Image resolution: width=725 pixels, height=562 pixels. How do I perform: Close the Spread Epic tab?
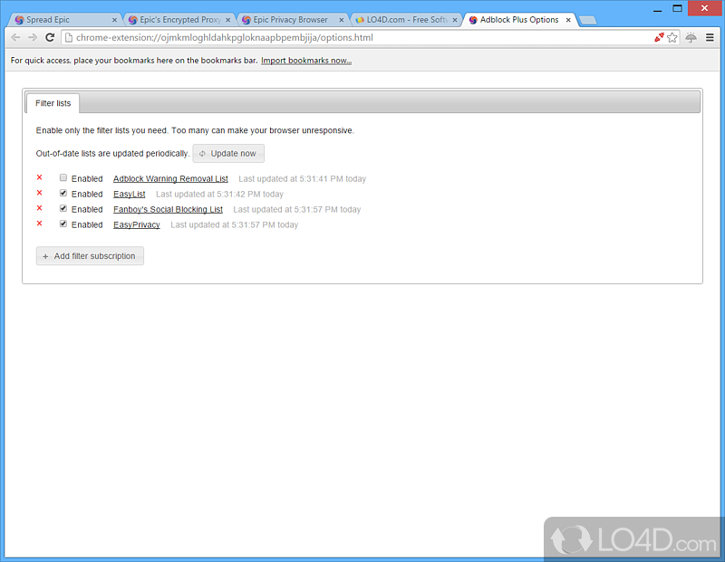tap(115, 20)
